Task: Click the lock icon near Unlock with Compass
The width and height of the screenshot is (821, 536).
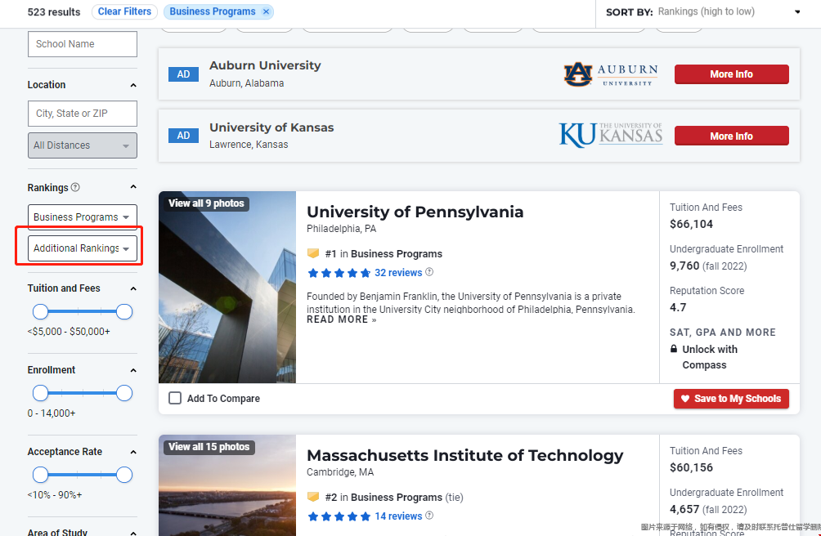Action: [x=674, y=349]
